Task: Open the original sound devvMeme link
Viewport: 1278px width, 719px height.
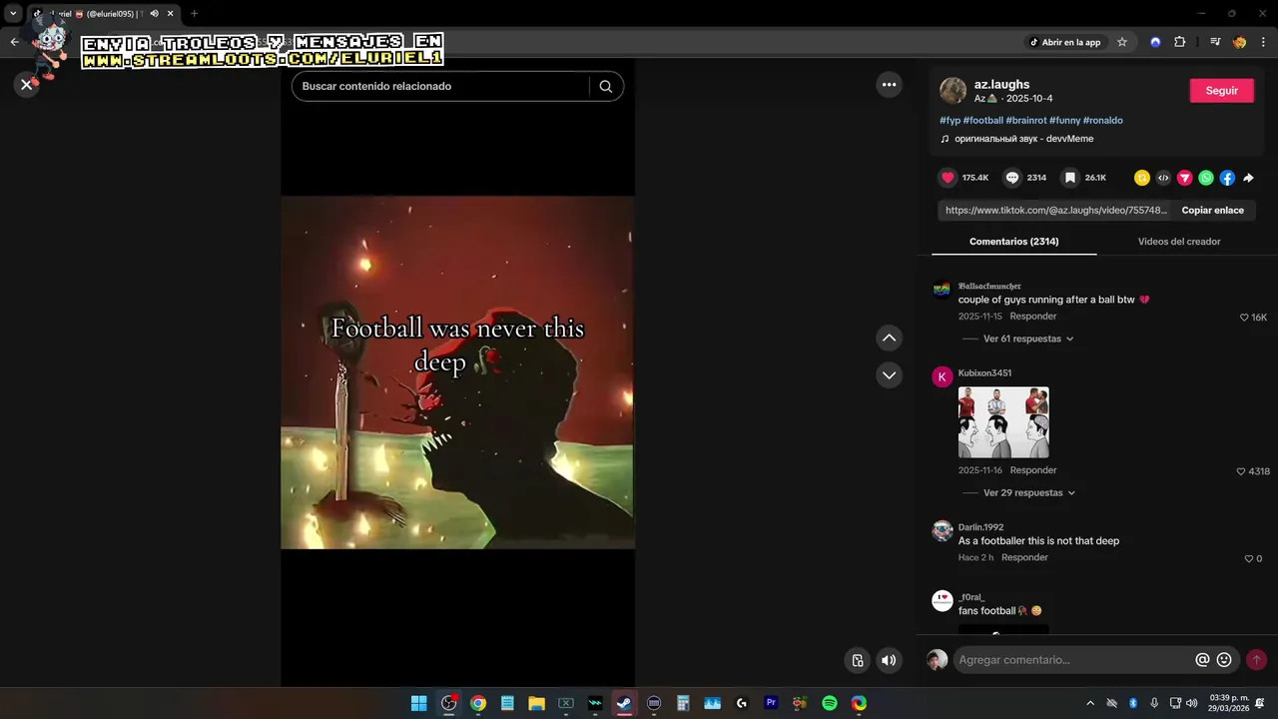Action: 1023,139
